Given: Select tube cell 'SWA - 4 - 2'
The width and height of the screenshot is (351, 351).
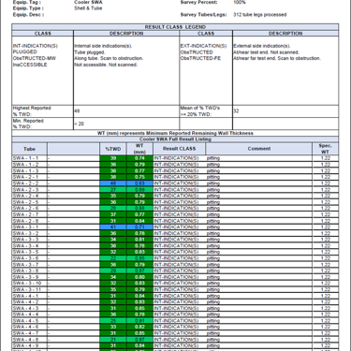Looking at the screenshot, I should pyautogui.click(x=30, y=301).
